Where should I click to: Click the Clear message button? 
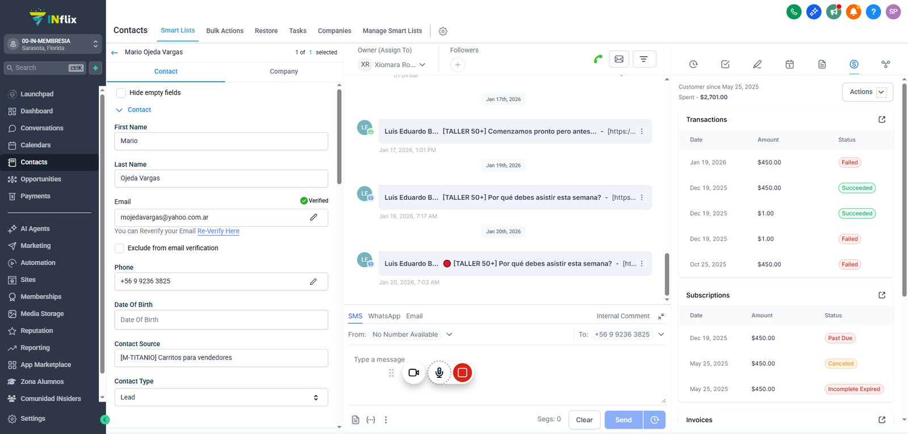point(585,420)
